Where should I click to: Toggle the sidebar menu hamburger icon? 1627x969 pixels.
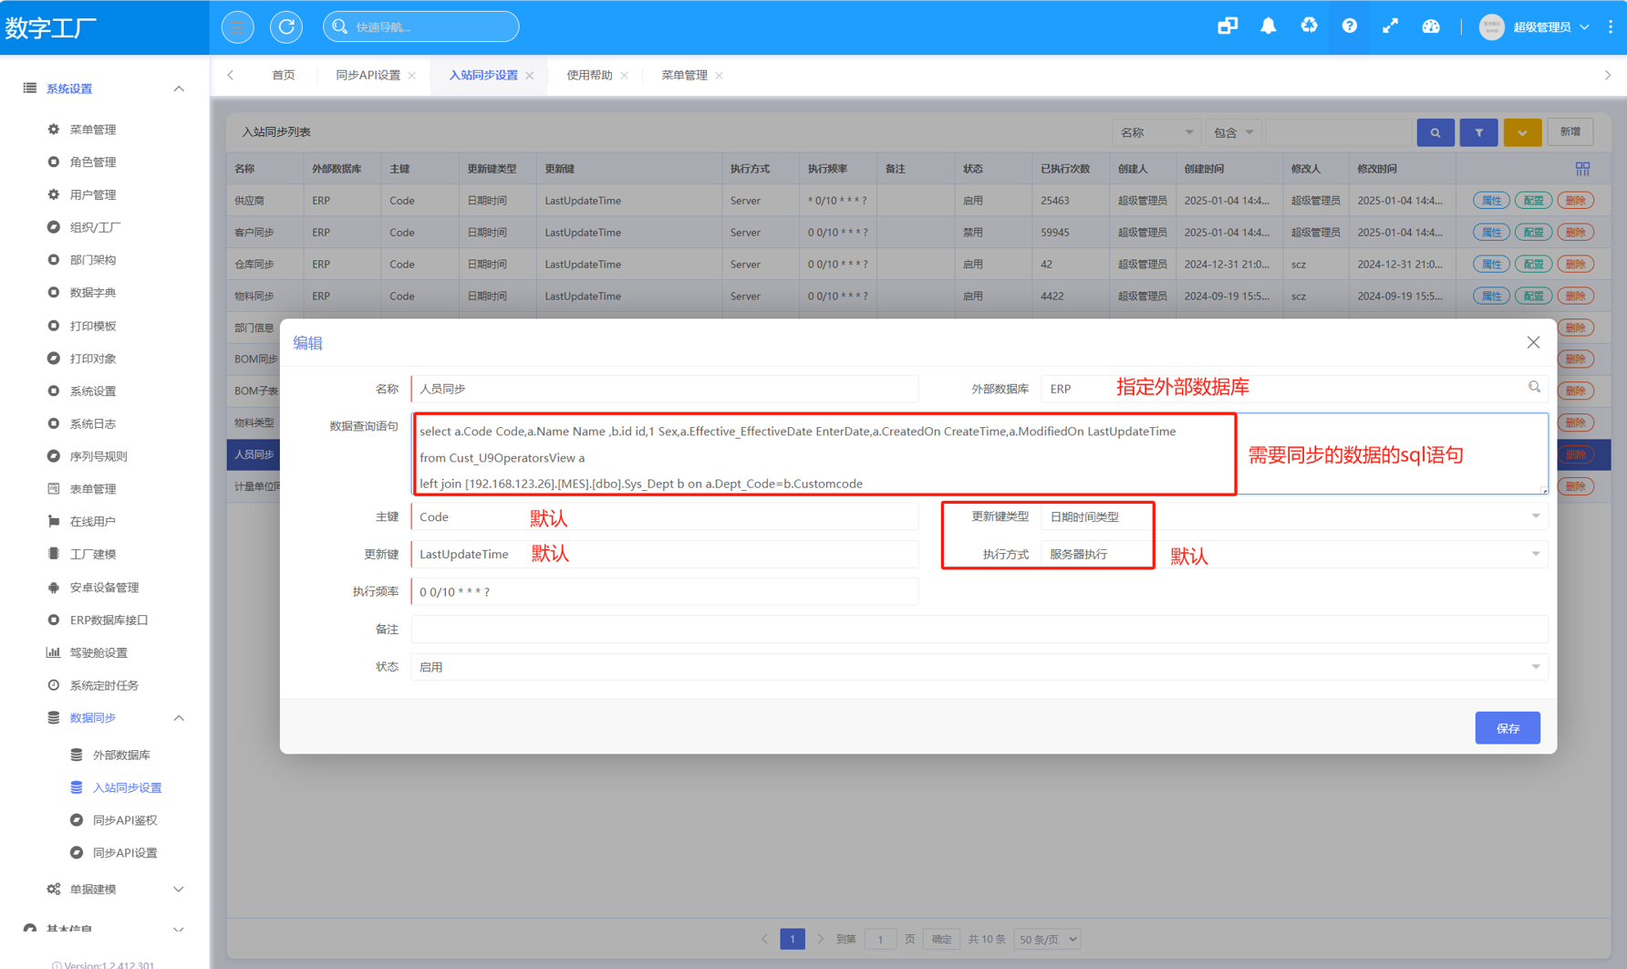point(238,27)
